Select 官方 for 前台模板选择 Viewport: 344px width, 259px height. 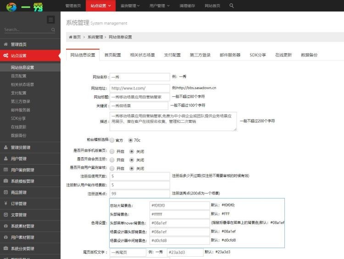pos(112,140)
